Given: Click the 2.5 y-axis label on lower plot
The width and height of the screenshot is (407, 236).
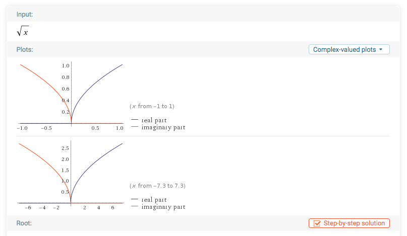Looking at the screenshot, I should click(x=65, y=149).
